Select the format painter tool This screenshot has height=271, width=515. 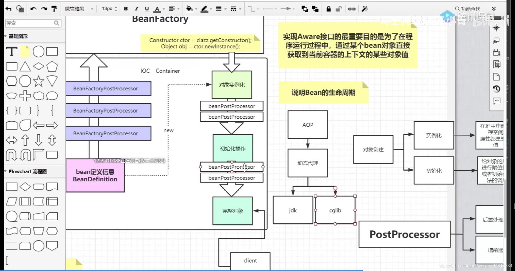coord(54,9)
